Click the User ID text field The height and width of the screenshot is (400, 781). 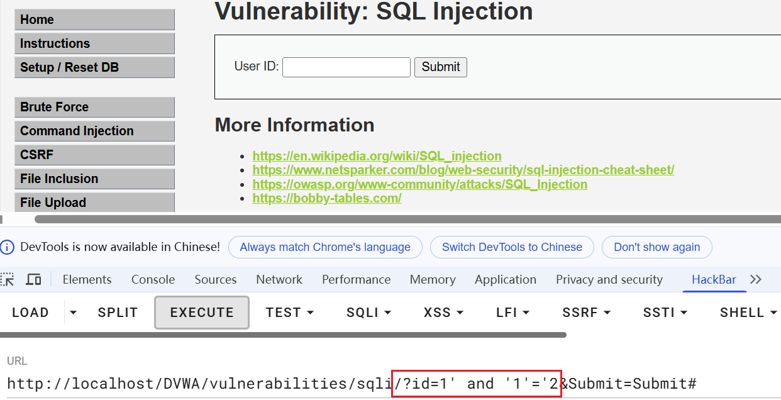pos(346,67)
